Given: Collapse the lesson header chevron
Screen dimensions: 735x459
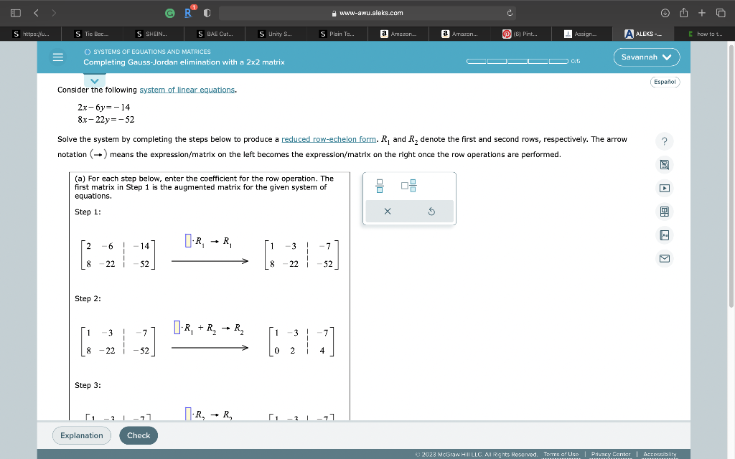Looking at the screenshot, I should pyautogui.click(x=94, y=80).
